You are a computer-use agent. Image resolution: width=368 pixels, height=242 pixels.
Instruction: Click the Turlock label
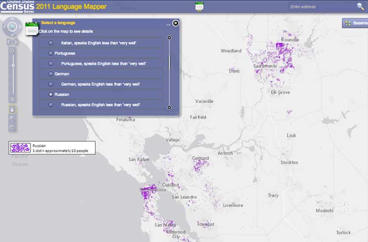click(344, 232)
